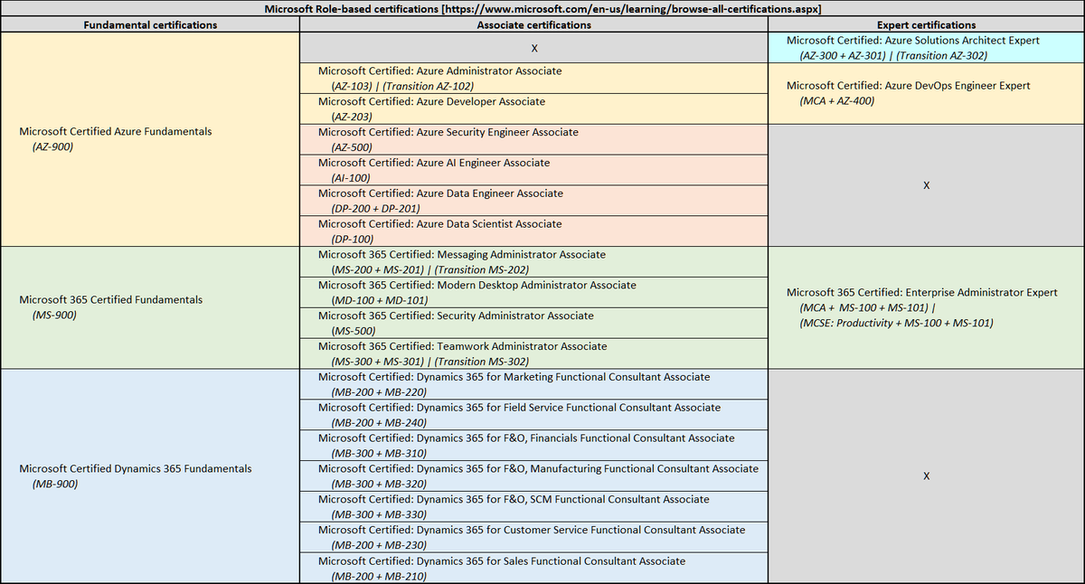Select the Azure Administrator Associate row
1085x584 pixels.
[x=533, y=78]
